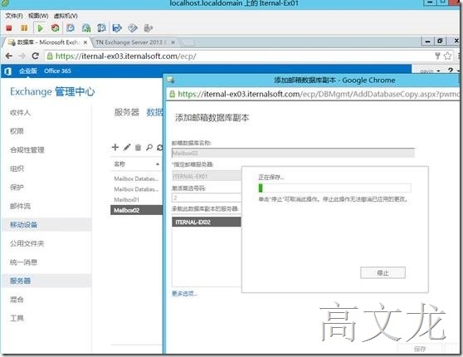The width and height of the screenshot is (463, 357).
Task: Open the 服务器 sub-tab heading
Action: pos(126,112)
